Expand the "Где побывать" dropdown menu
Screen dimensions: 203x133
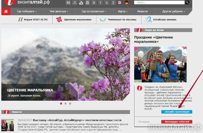click(x=27, y=11)
